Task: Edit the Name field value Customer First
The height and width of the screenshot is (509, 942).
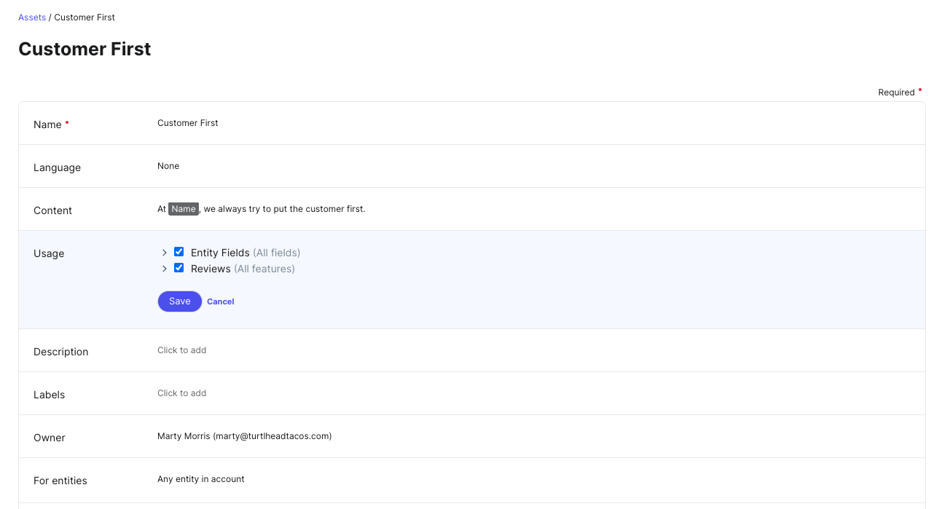Action: pos(188,123)
